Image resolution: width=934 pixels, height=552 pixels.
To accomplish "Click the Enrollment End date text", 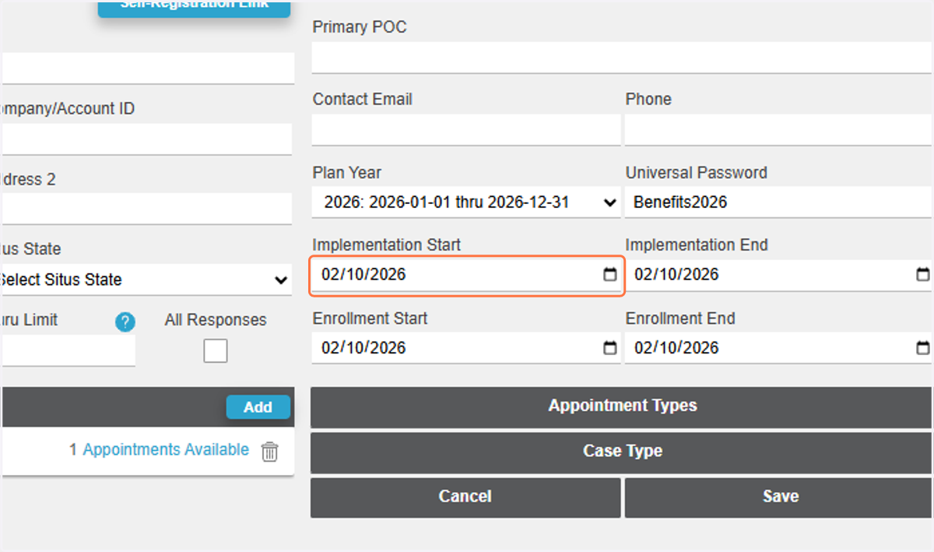I will [x=676, y=348].
